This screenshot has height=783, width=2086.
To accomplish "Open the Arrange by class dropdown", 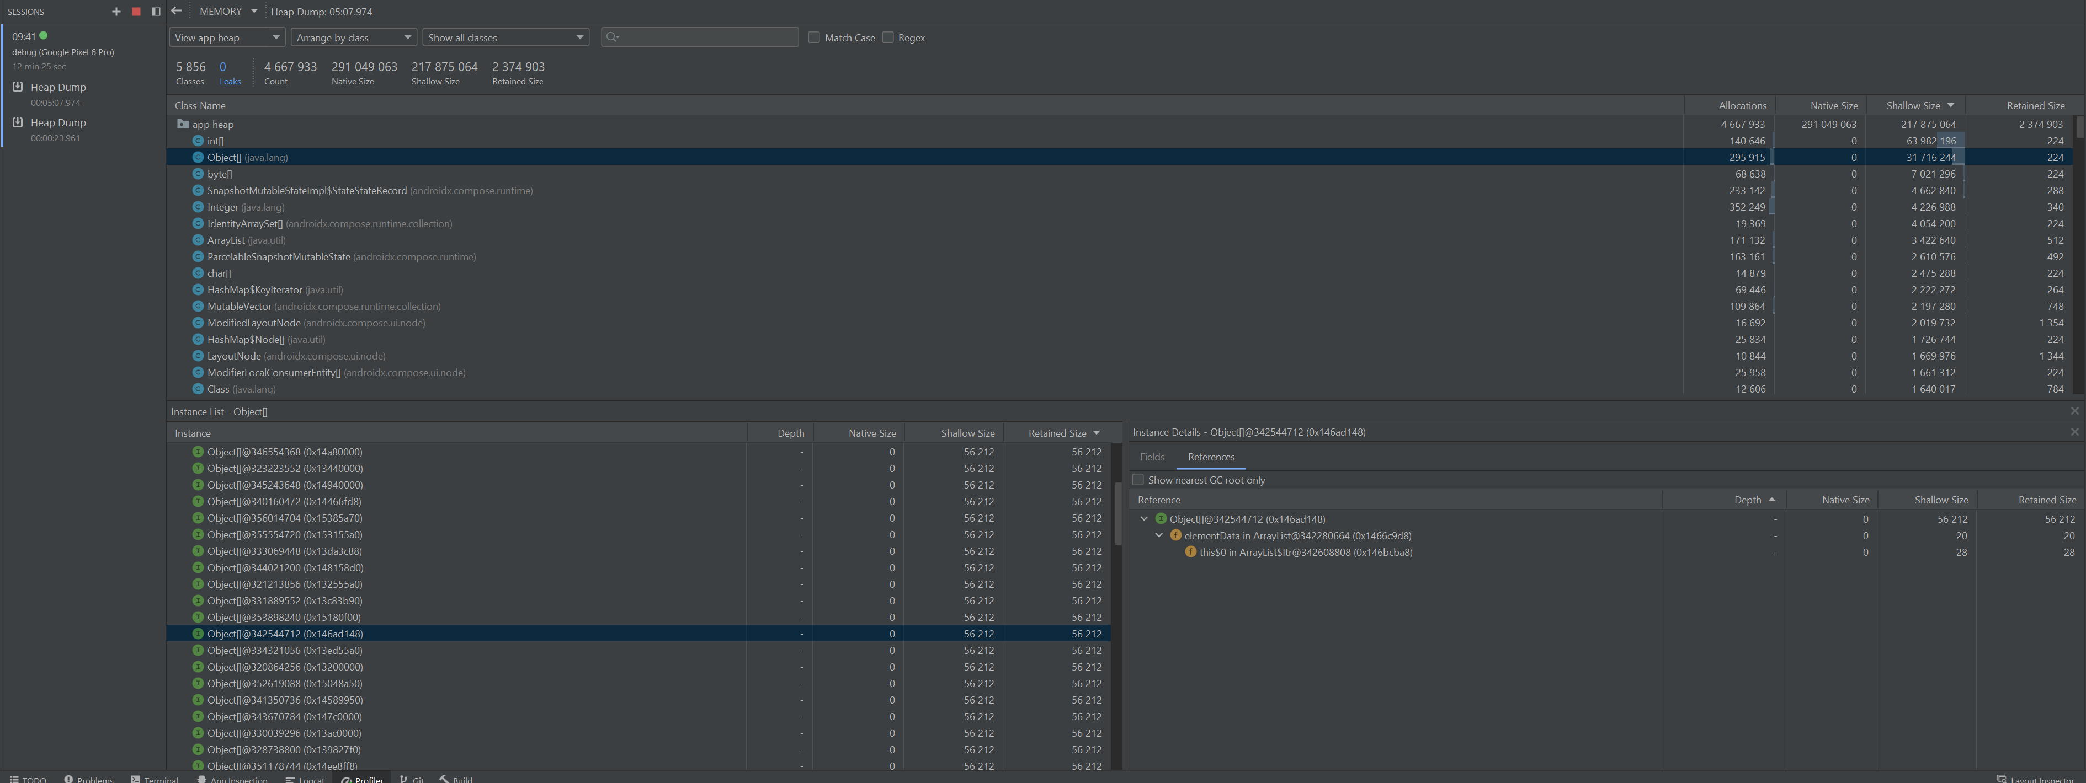I will pyautogui.click(x=353, y=37).
